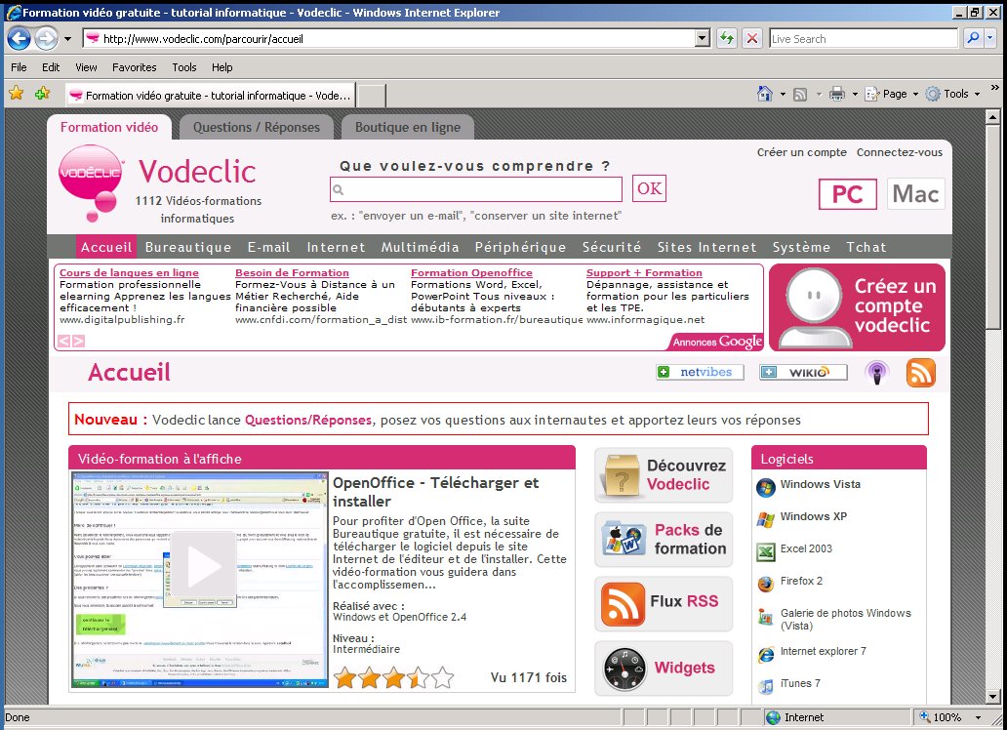Click the Créer un compte link
The height and width of the screenshot is (730, 1007).
point(801,152)
